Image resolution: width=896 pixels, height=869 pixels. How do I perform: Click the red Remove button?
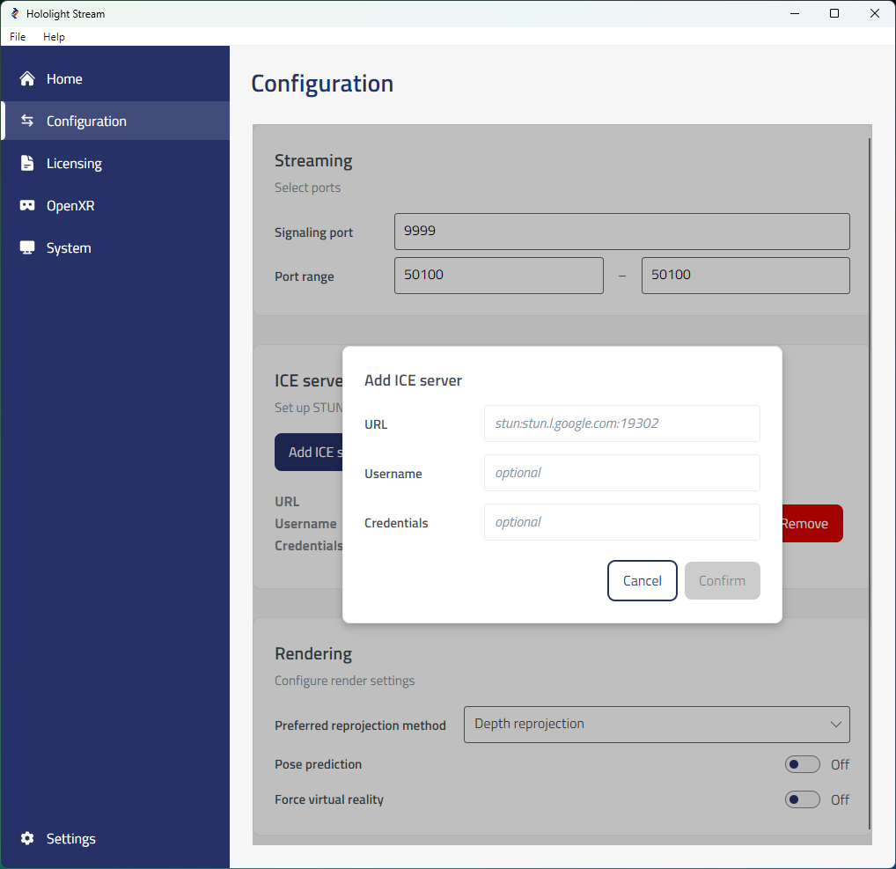coord(812,523)
